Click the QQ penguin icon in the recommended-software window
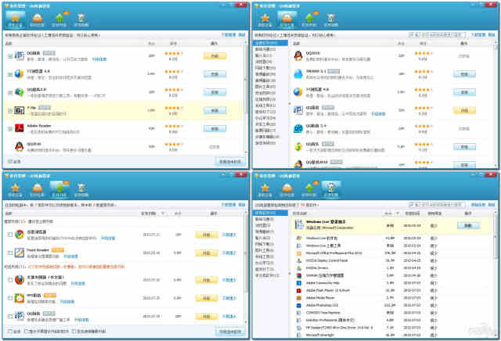The height and width of the screenshot is (341, 501). 19,146
